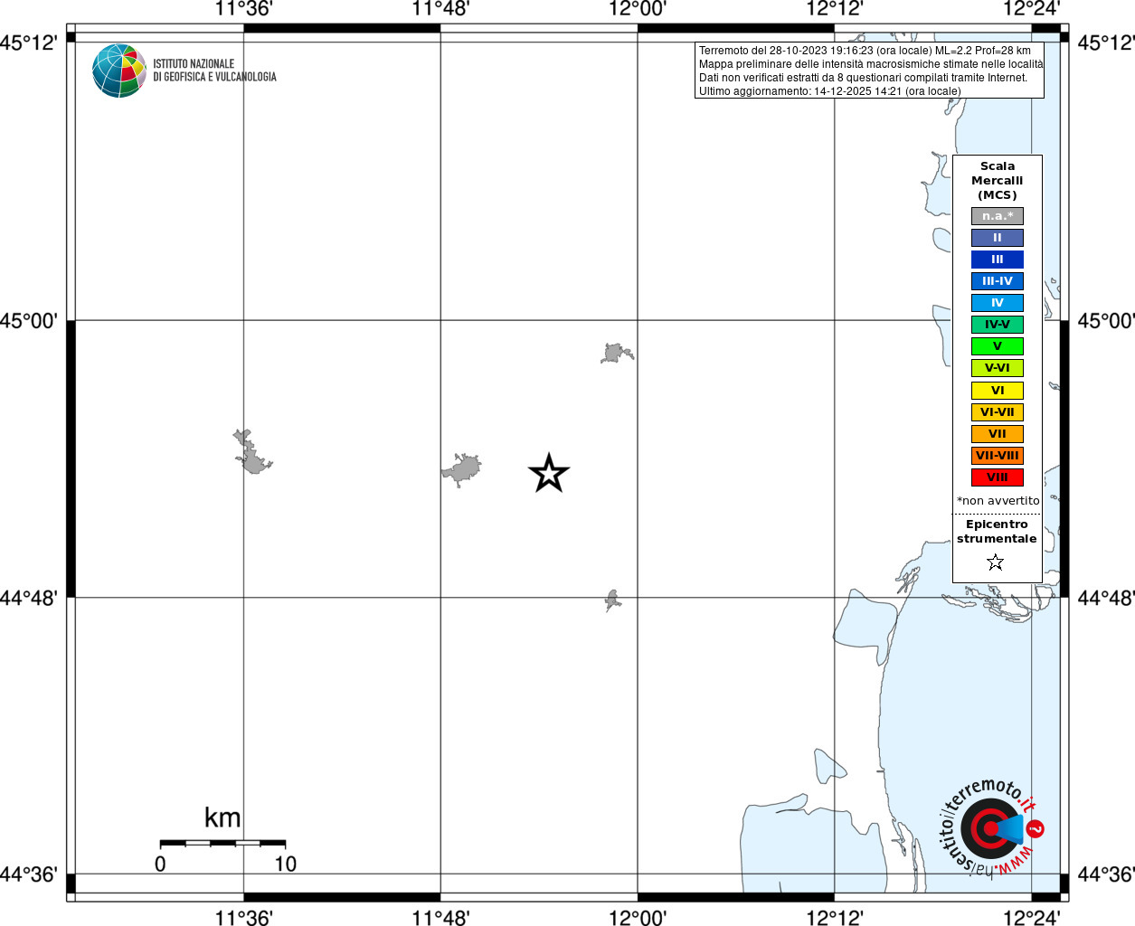Select the II intensity swatch

pyautogui.click(x=998, y=238)
